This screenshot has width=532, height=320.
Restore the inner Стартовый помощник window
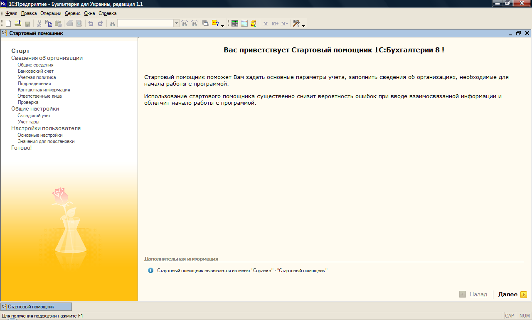518,33
